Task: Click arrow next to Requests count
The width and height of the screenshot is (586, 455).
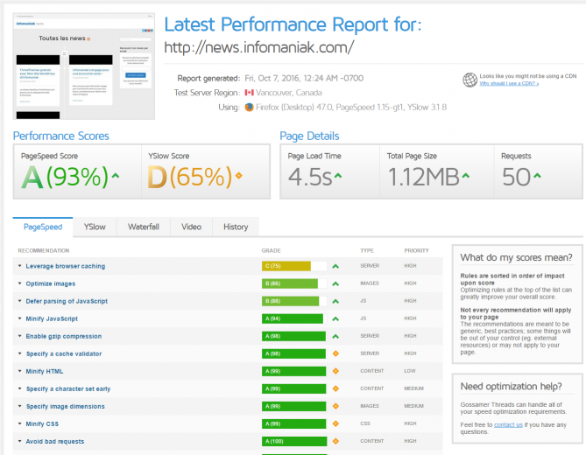Action: (x=537, y=175)
